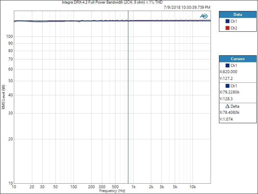Click the blue Ch1 swatch in Data legend

coord(228,21)
